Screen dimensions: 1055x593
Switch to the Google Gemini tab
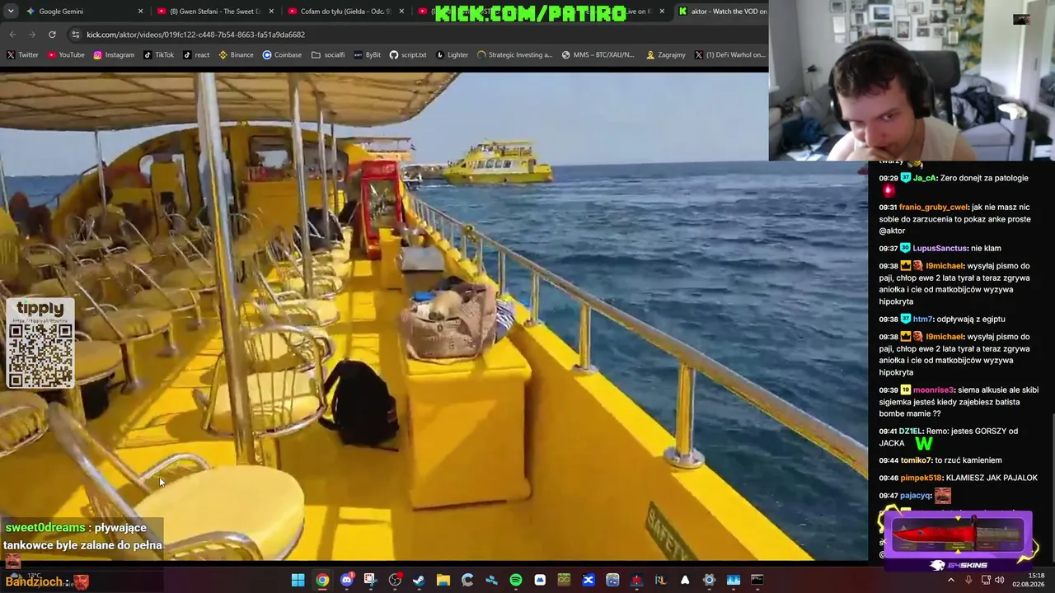(84, 12)
